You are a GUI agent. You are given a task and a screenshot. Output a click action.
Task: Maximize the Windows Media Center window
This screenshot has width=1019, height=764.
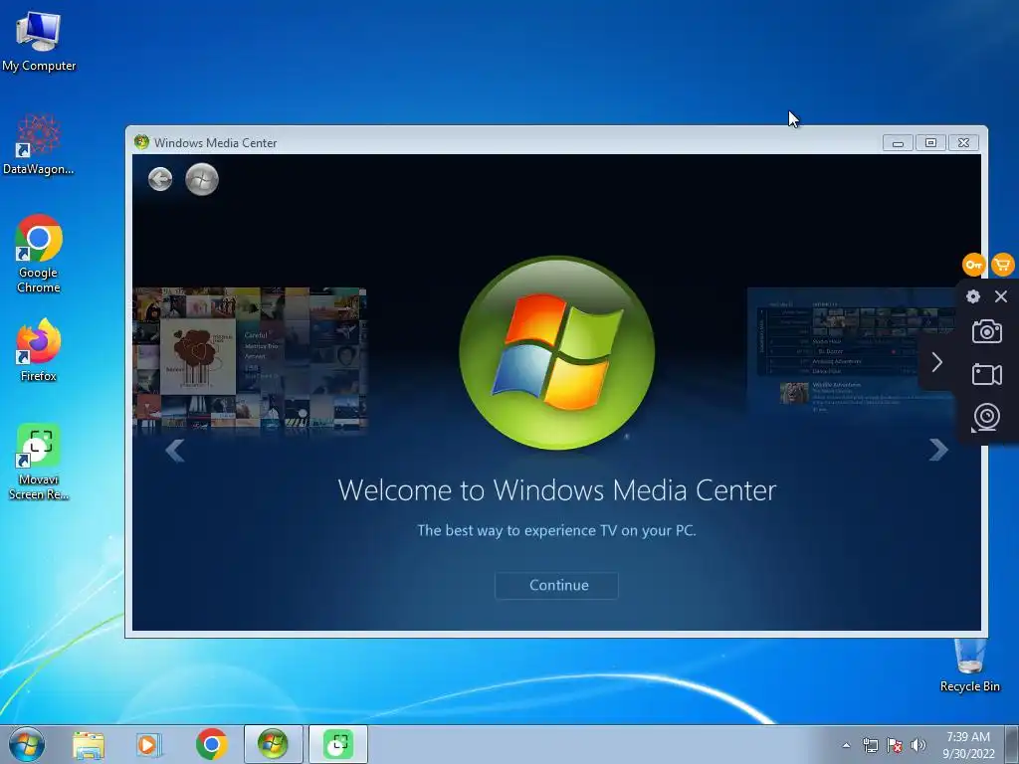[x=930, y=143]
